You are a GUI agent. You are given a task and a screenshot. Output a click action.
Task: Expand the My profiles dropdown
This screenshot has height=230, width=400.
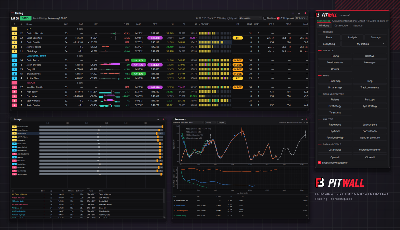364,44
